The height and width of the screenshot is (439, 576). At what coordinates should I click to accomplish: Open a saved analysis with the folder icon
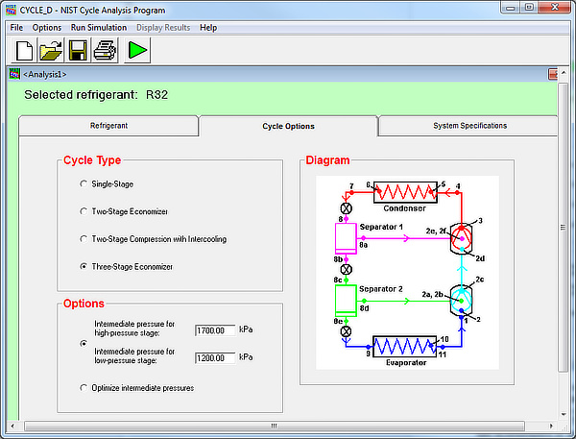(x=51, y=50)
